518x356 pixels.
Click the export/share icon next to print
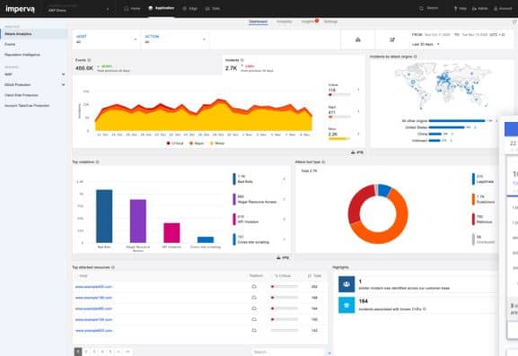[x=392, y=39]
